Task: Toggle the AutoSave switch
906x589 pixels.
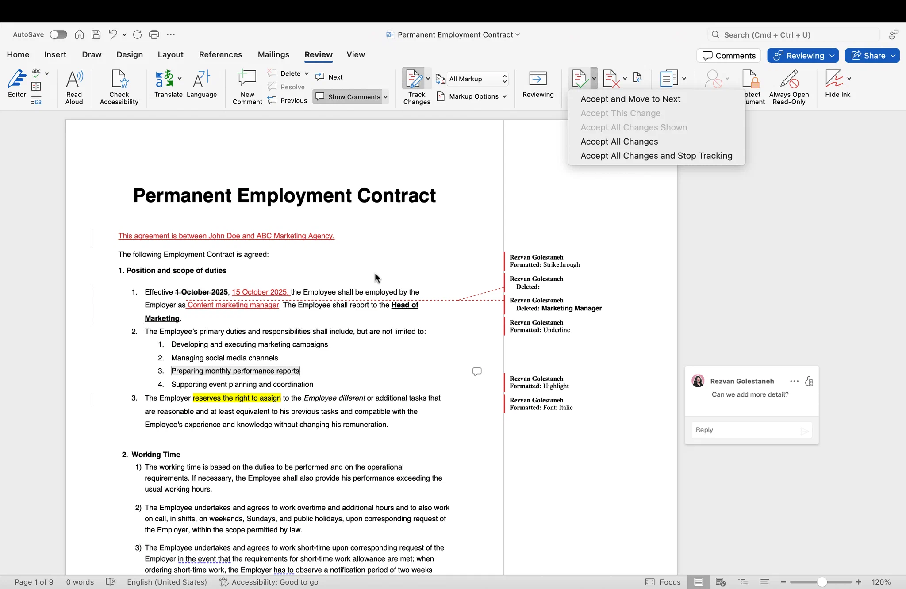Action: click(58, 34)
